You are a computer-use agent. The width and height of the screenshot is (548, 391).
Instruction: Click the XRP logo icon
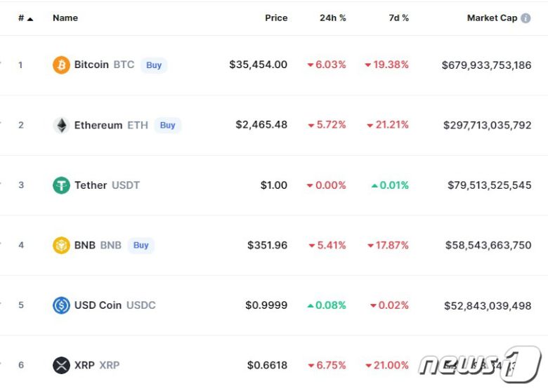pyautogui.click(x=61, y=366)
